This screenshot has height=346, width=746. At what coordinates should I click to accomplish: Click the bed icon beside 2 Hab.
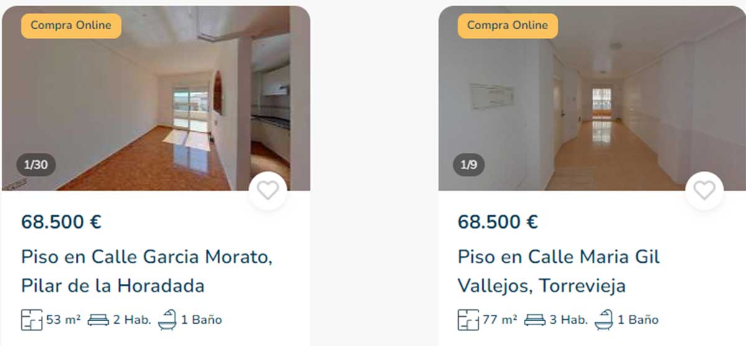coord(98,321)
